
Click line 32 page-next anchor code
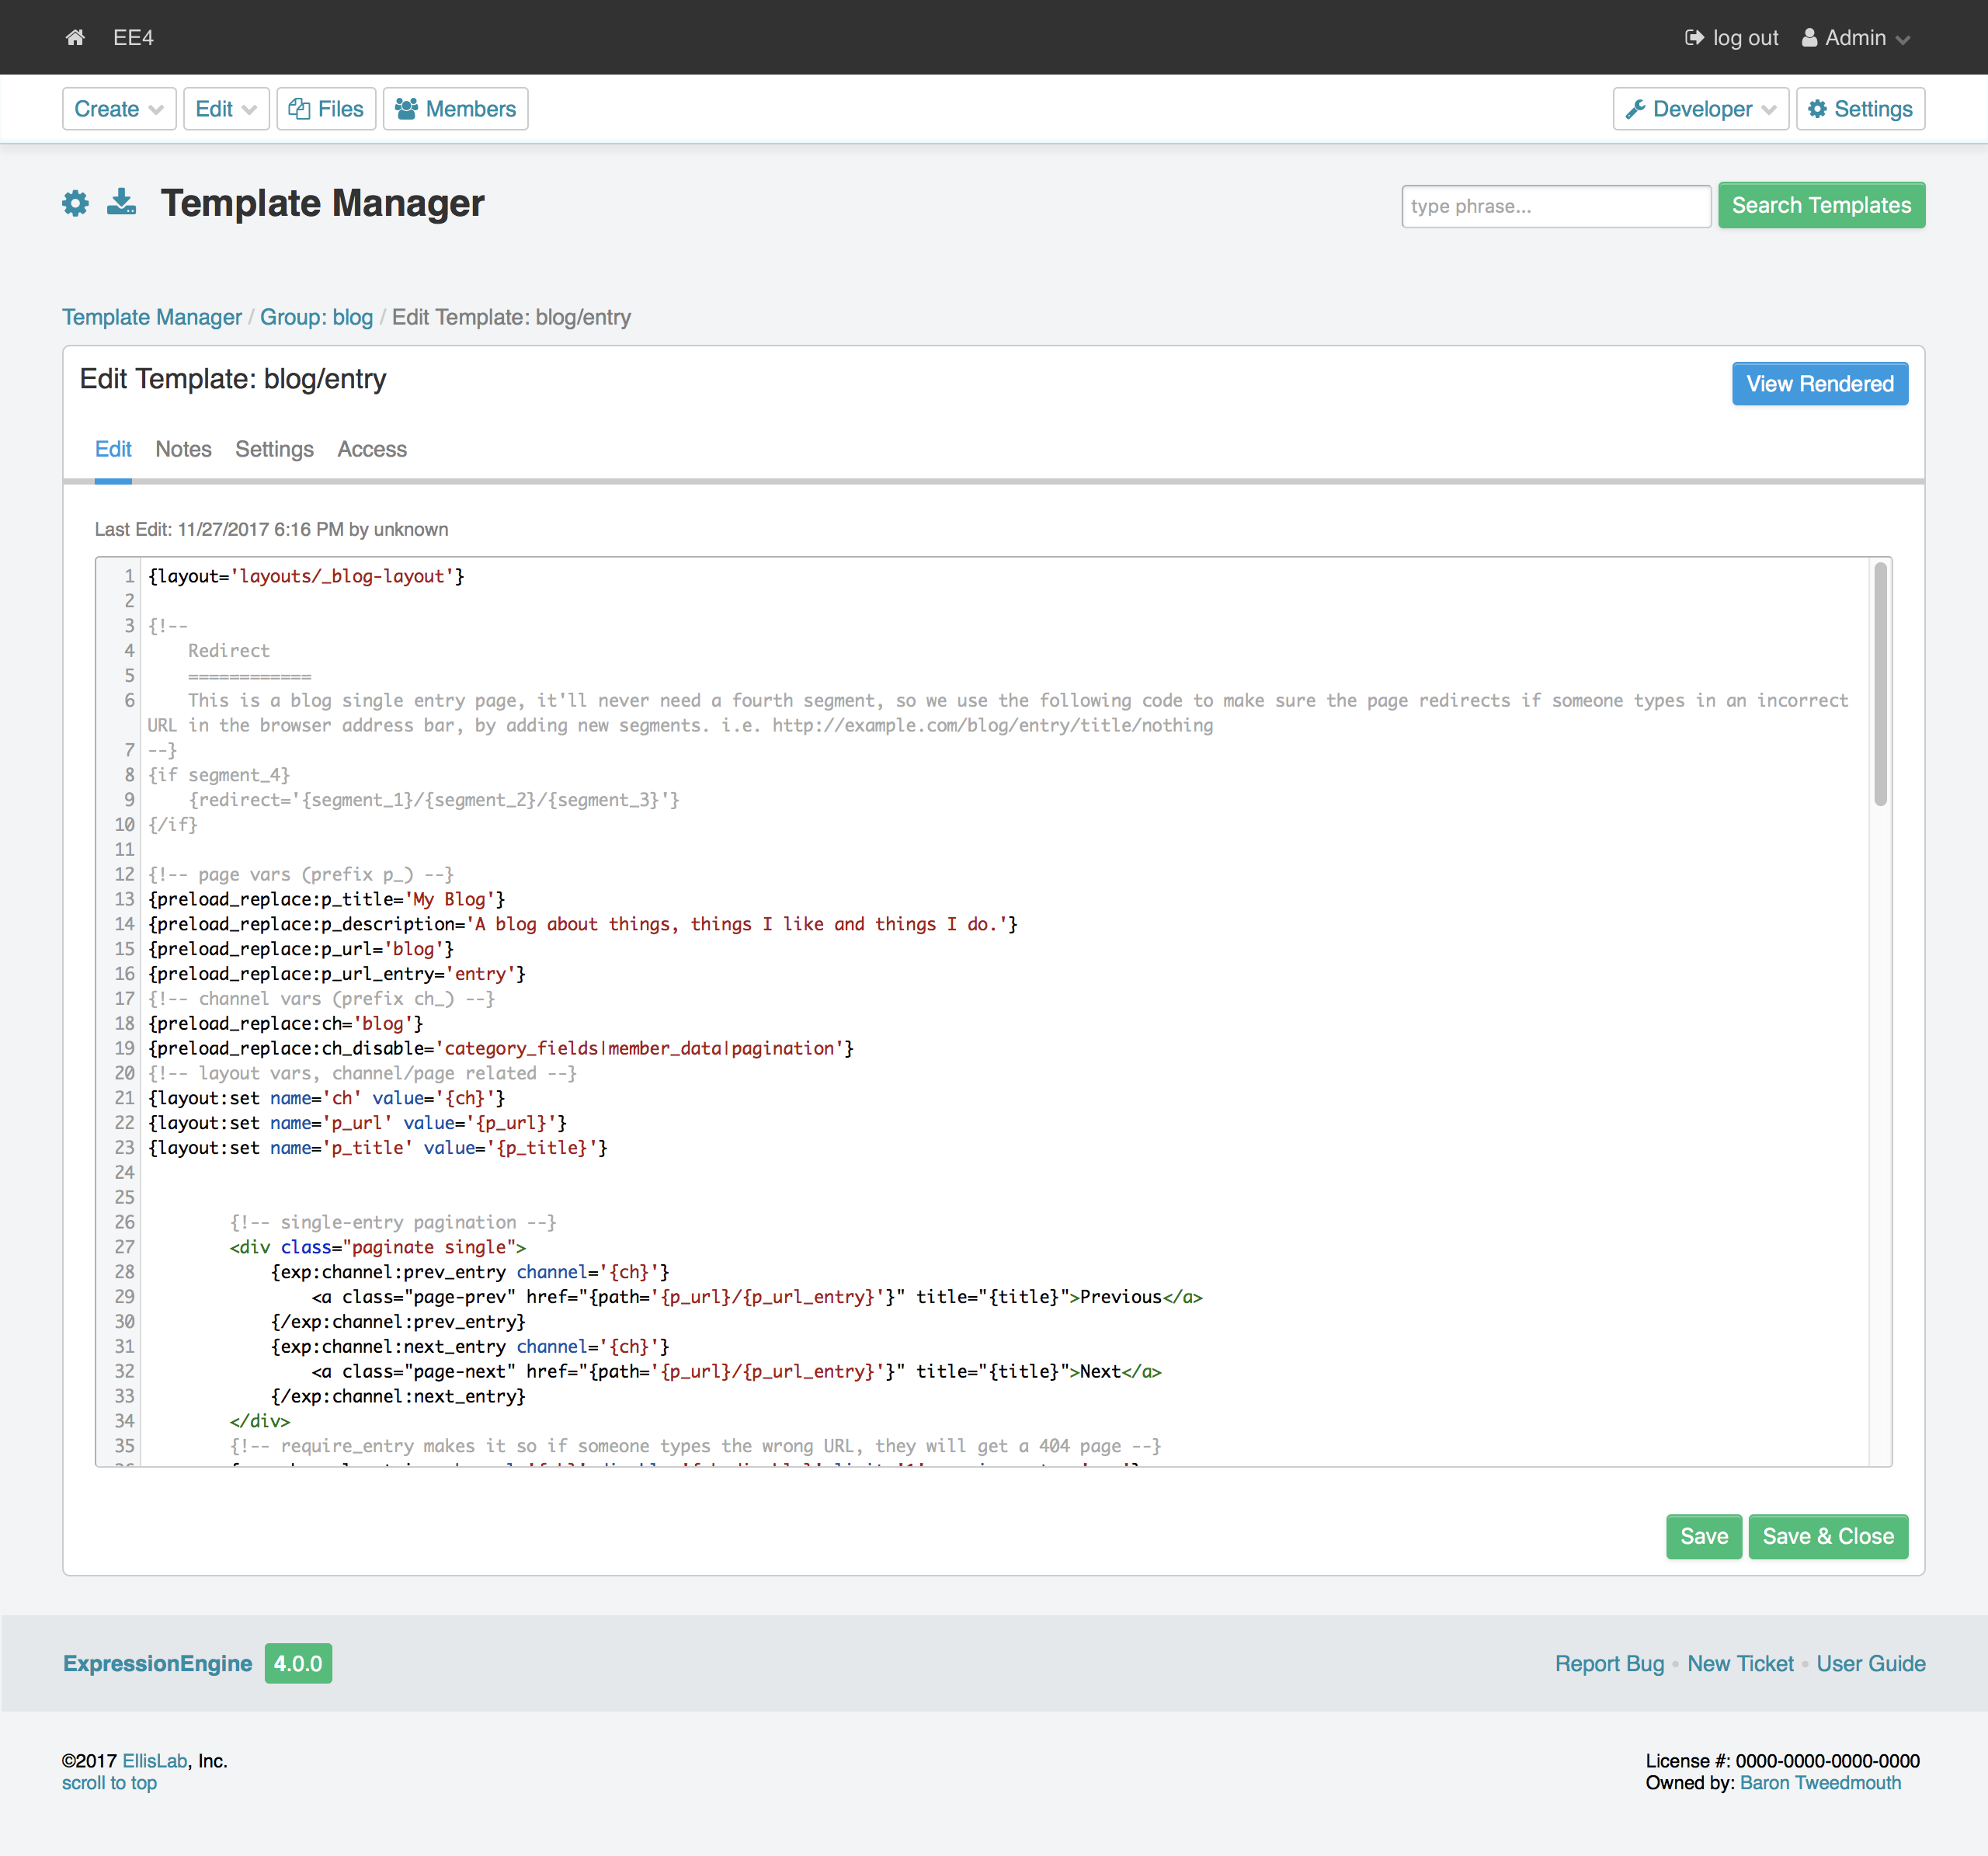736,1371
